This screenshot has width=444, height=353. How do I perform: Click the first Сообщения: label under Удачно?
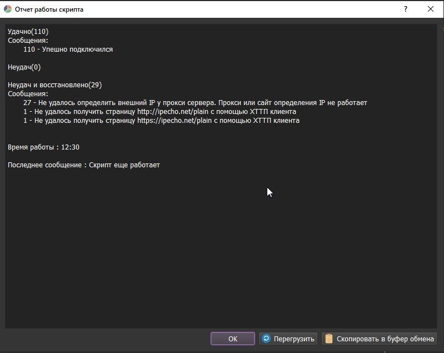click(x=28, y=41)
